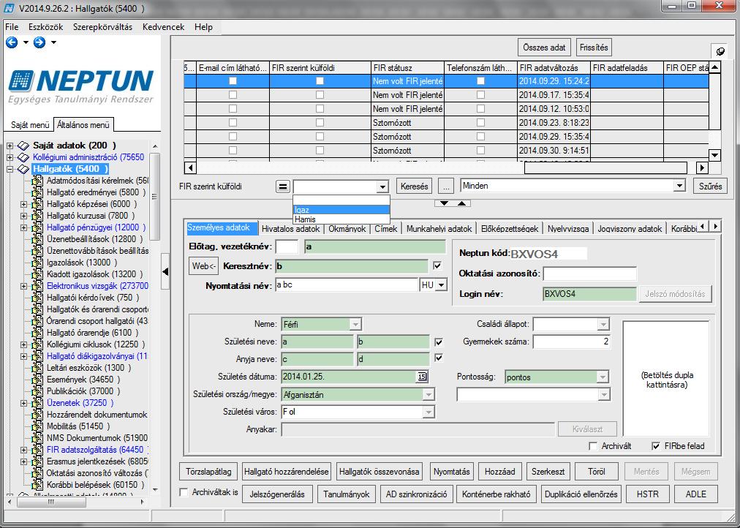Viewport: 740px width, 528px height.
Task: Click the Keresés button
Action: tap(415, 186)
